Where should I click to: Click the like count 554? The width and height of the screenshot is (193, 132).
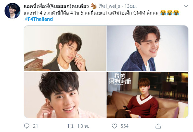pyautogui.click(x=124, y=126)
